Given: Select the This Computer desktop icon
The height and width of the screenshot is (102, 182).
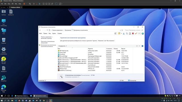Looking at the screenshot, I should tap(4, 23).
